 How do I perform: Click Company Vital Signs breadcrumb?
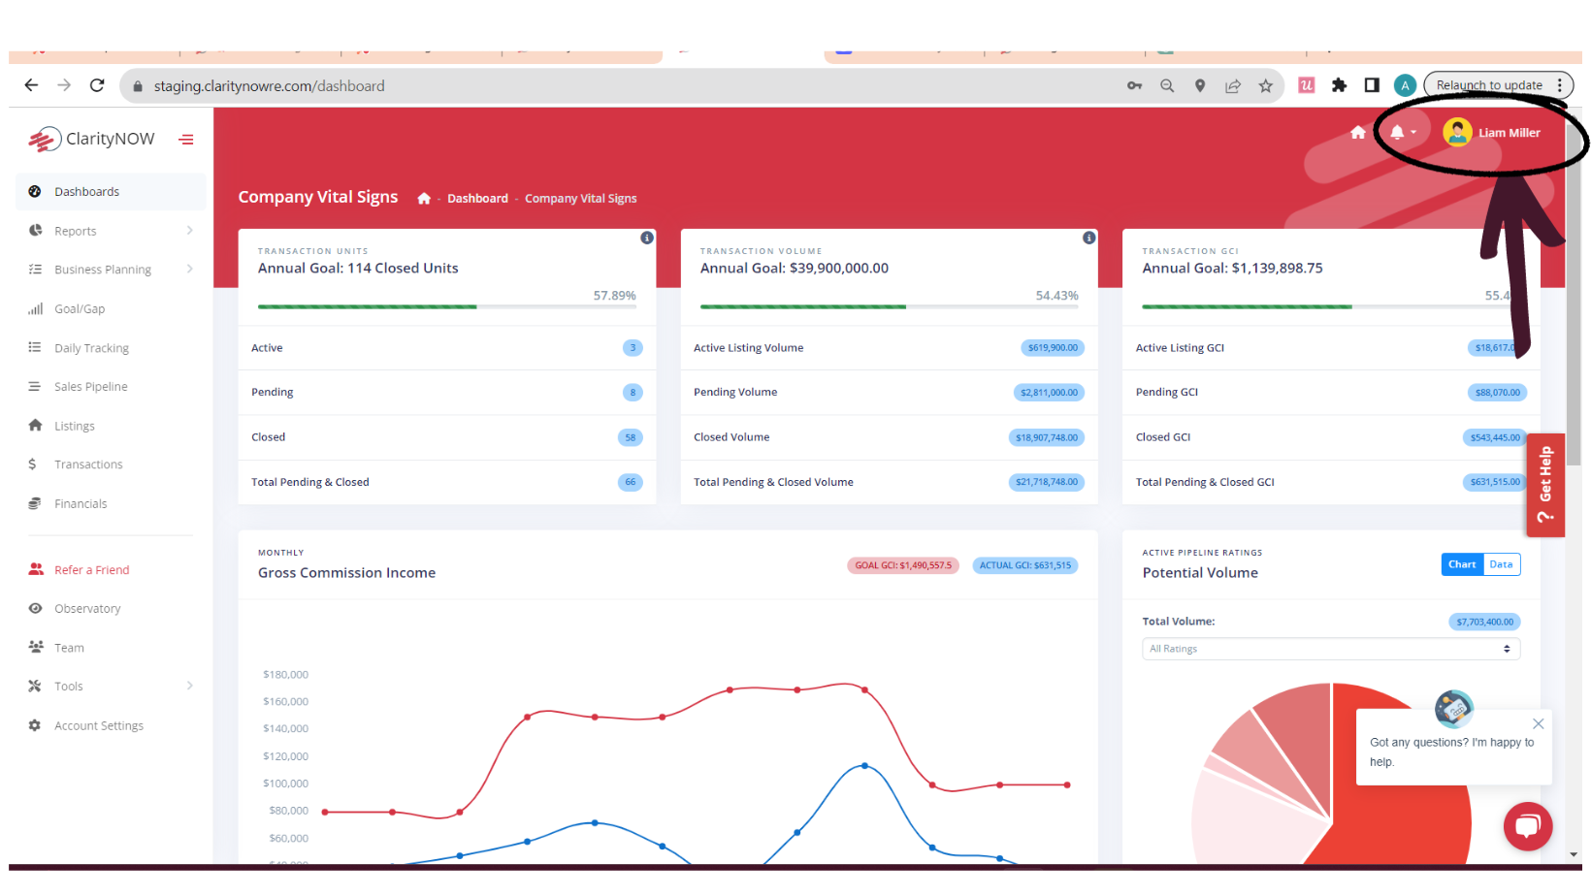pyautogui.click(x=581, y=199)
